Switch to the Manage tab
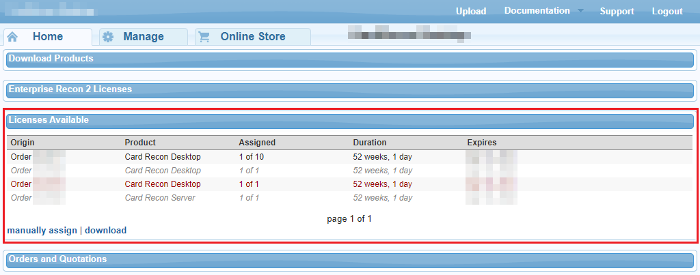This screenshot has height=275, width=700. [143, 37]
